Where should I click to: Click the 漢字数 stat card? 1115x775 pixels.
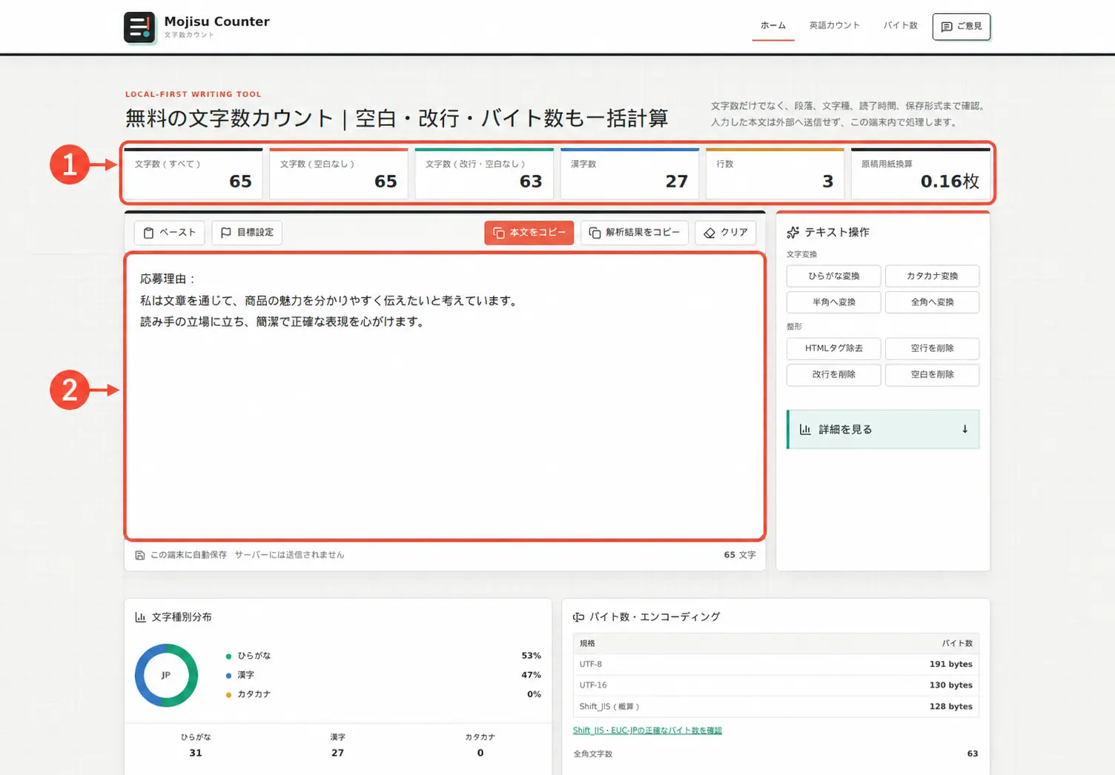click(629, 174)
